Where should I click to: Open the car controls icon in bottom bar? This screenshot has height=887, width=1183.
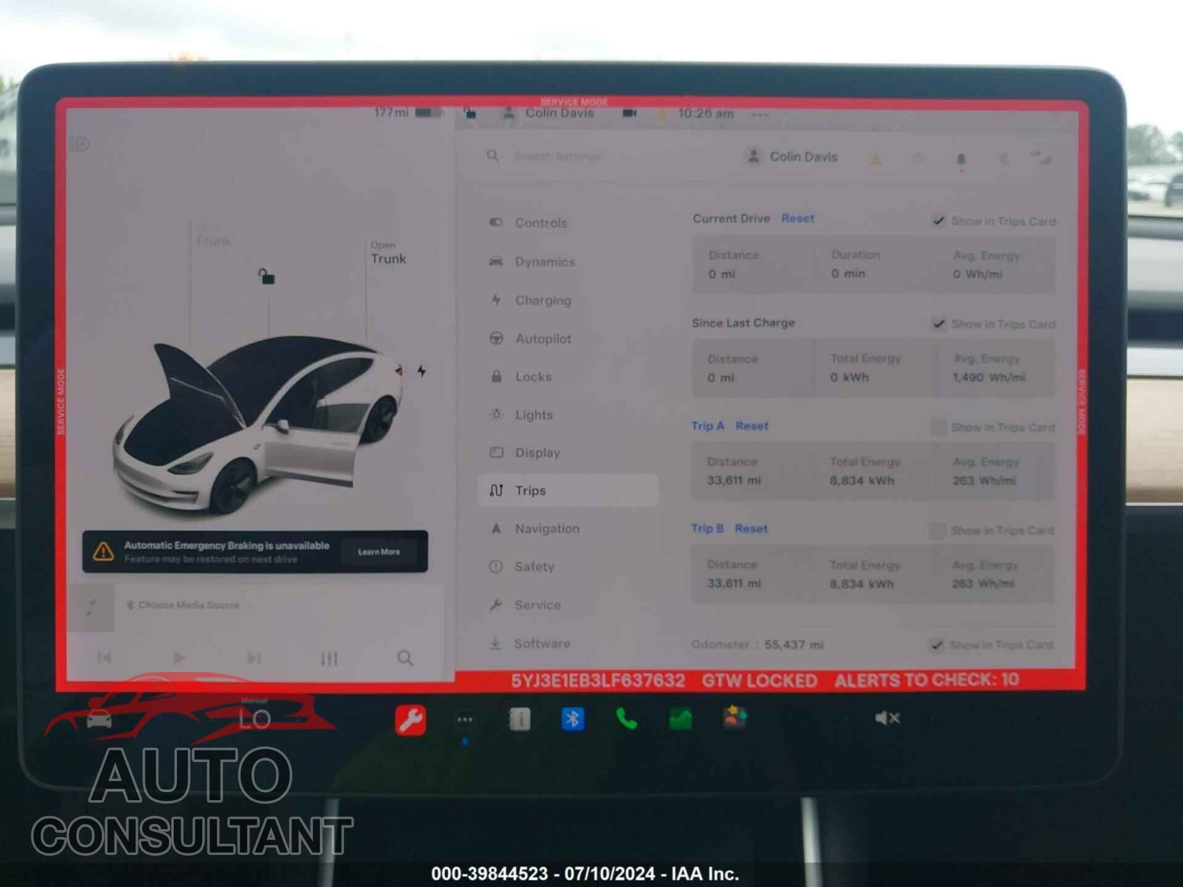pyautogui.click(x=99, y=719)
